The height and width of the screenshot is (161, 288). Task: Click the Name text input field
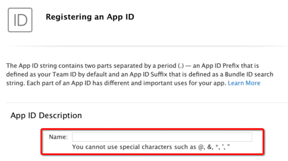click(162, 137)
